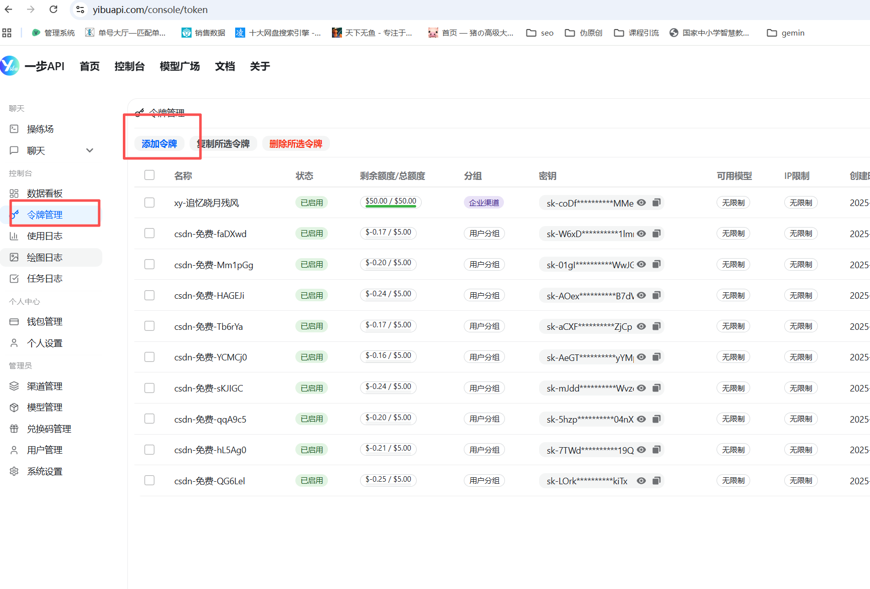This screenshot has height=589, width=870.
Task: Open 文档 in the top navigation
Action: tap(225, 66)
